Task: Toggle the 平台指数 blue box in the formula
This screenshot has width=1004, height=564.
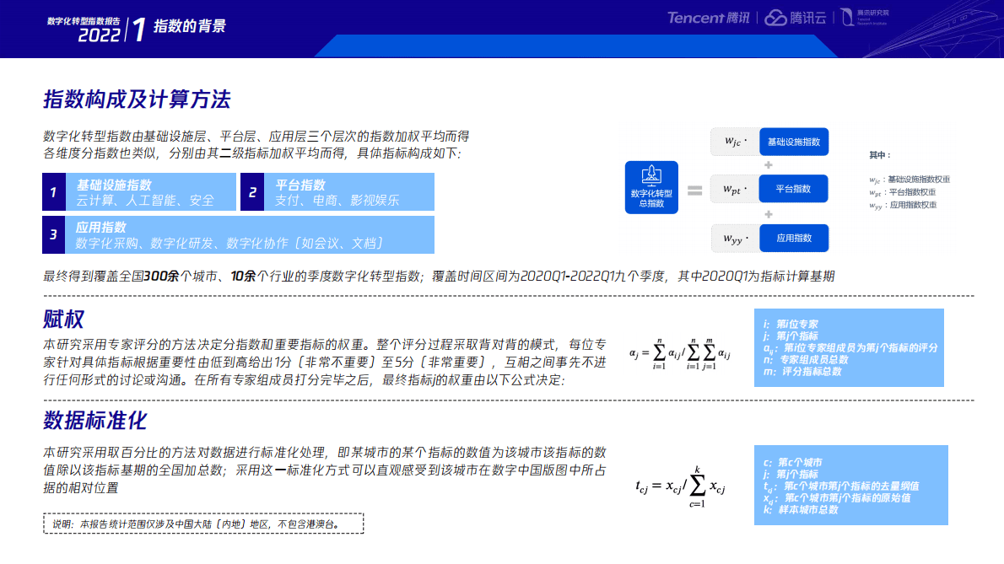Action: click(792, 189)
